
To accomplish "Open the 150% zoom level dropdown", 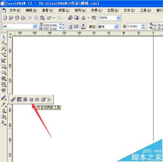I will click(118, 18).
